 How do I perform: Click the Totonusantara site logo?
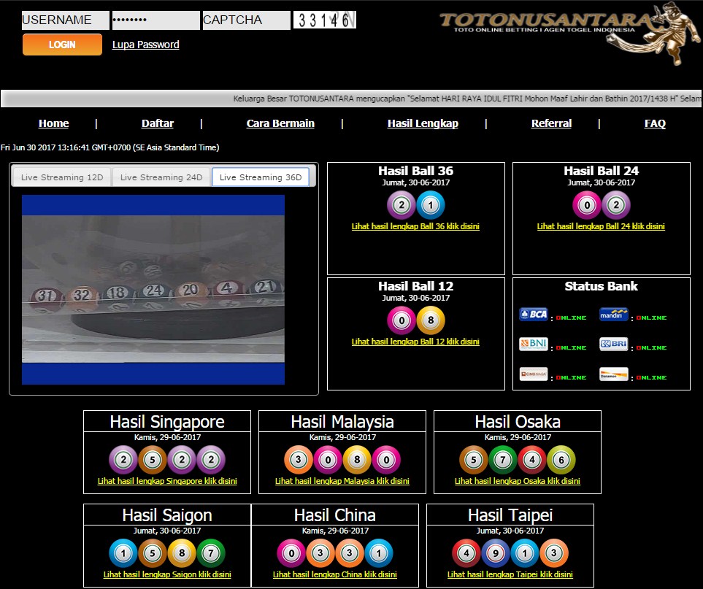click(569, 33)
